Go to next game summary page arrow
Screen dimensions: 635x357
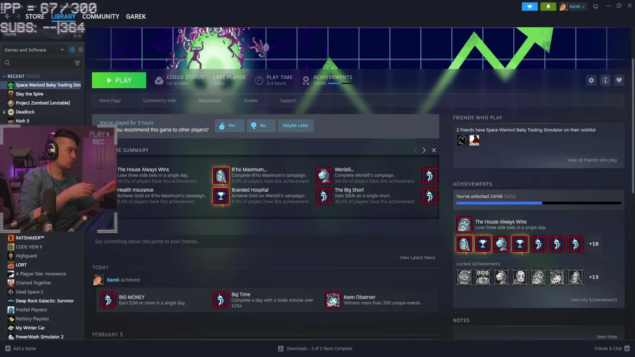point(424,150)
